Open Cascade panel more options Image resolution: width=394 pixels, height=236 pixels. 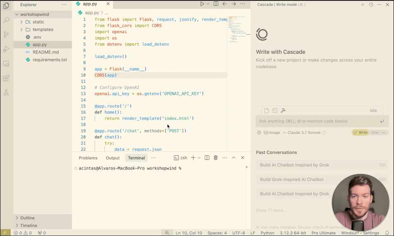[x=379, y=5]
